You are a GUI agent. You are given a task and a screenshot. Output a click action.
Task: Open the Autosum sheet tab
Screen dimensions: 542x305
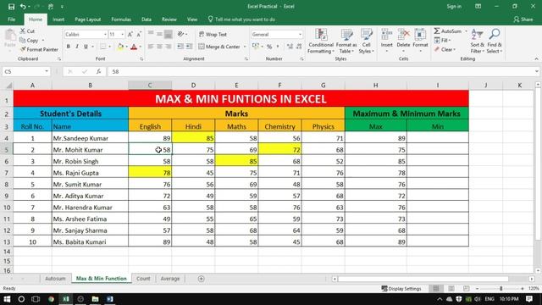pyautogui.click(x=55, y=279)
